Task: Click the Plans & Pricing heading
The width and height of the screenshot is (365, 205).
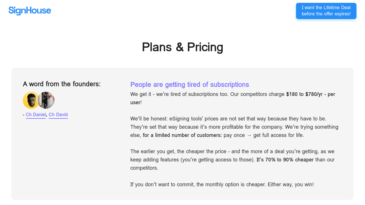Action: [182, 47]
